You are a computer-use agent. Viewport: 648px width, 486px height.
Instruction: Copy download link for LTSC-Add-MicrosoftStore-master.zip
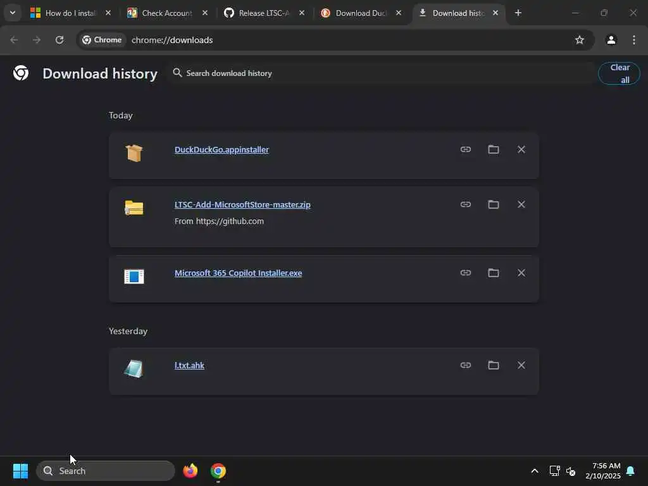466,204
